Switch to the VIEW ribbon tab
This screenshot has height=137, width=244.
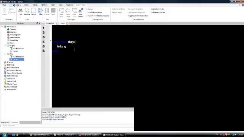pos(60,5)
